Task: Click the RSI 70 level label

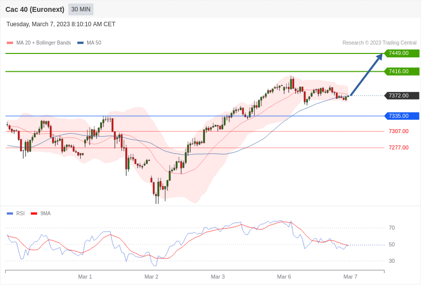Action: [x=392, y=228]
